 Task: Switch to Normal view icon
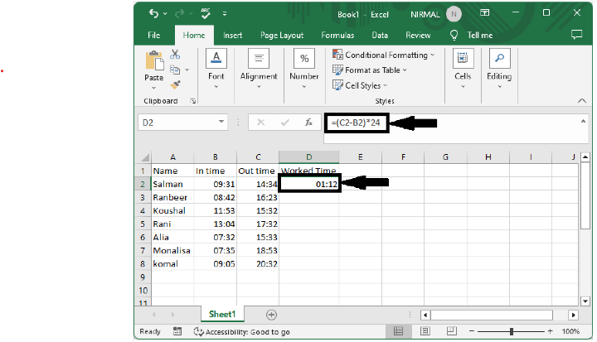point(398,331)
